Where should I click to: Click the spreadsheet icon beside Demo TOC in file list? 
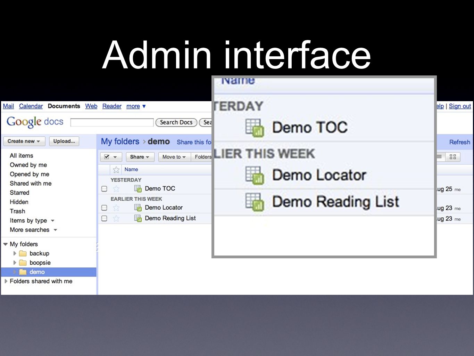click(138, 188)
